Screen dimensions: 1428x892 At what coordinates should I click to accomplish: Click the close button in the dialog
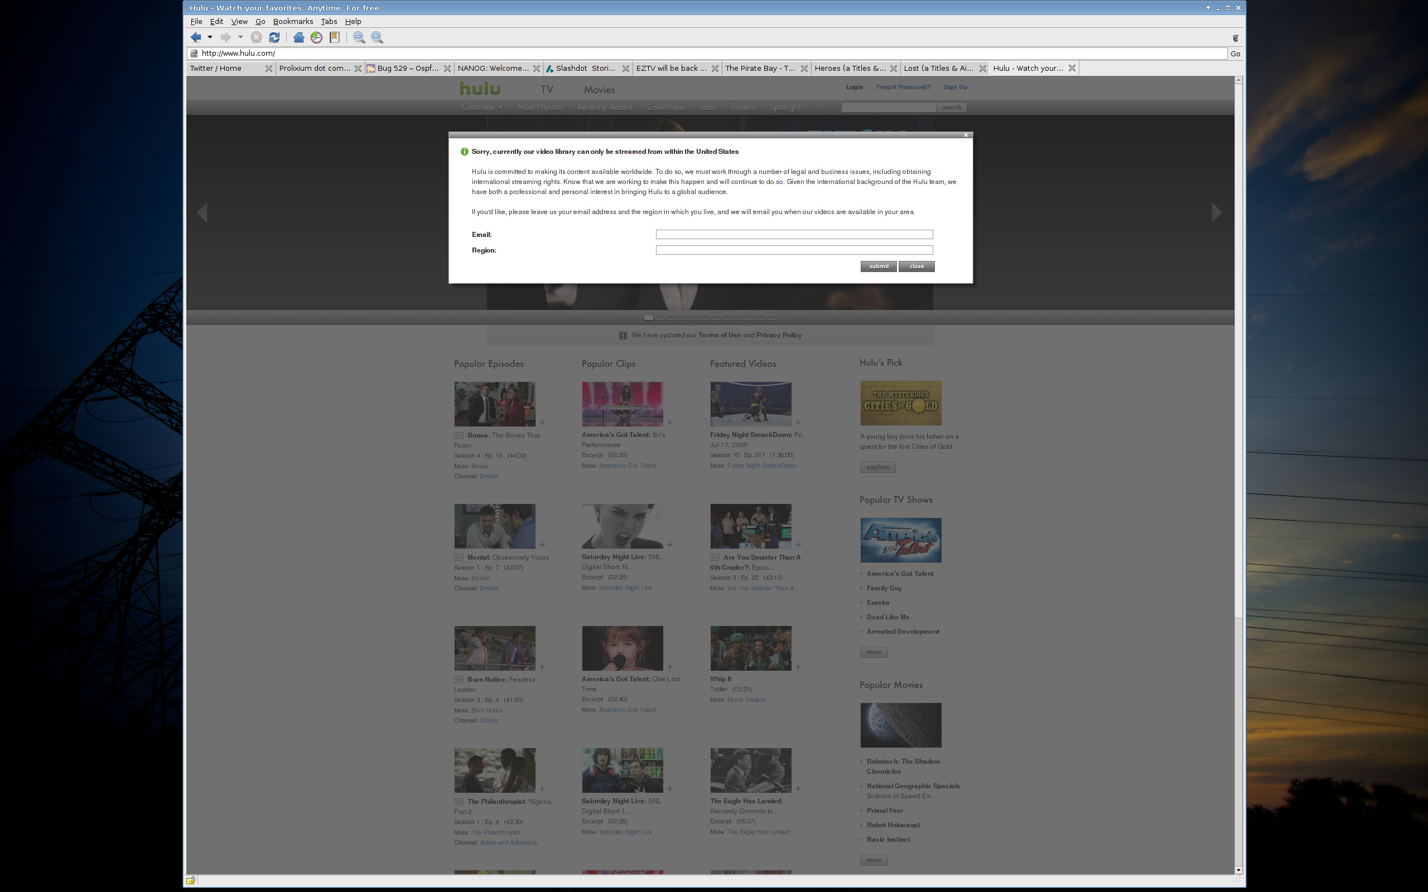click(x=916, y=266)
